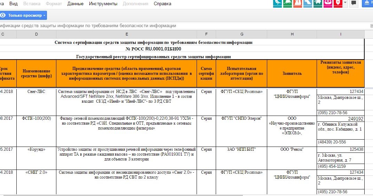This screenshot has height=196, width=373.
Task: Select the ООО «Научно-производственное предприятие «ЭЛКОМ» cell
Action: pyautogui.click(x=292, y=131)
